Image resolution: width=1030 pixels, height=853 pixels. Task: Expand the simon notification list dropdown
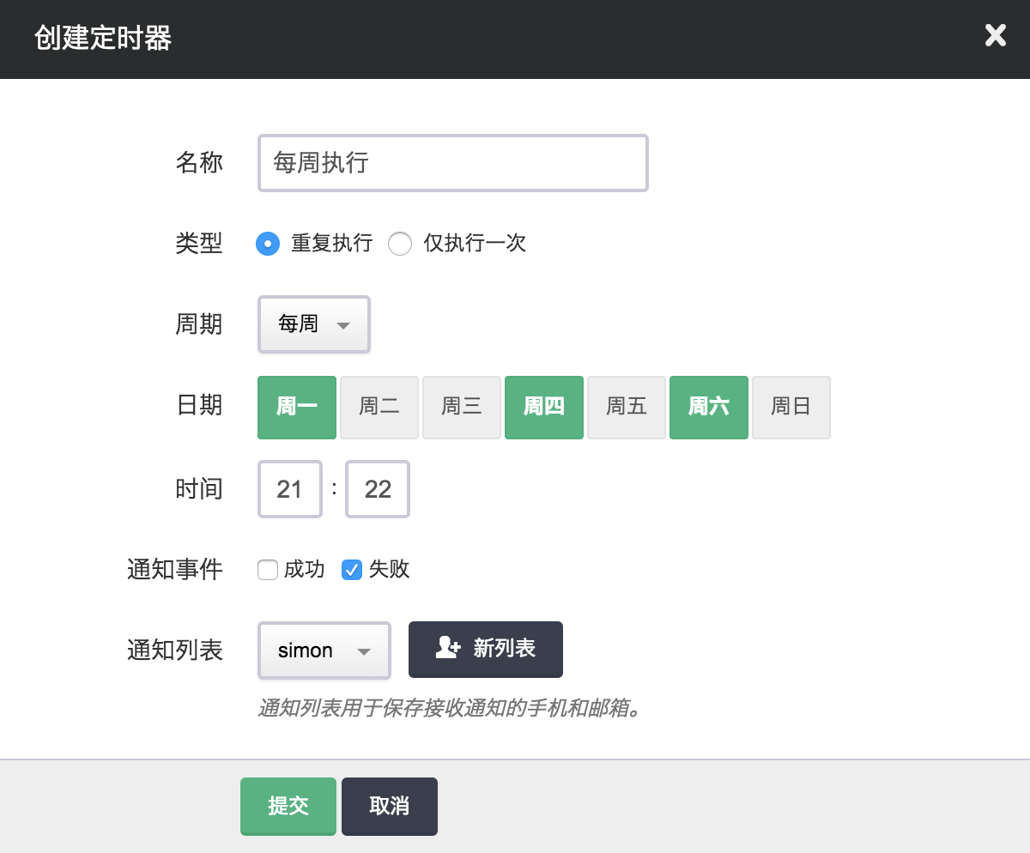click(324, 650)
